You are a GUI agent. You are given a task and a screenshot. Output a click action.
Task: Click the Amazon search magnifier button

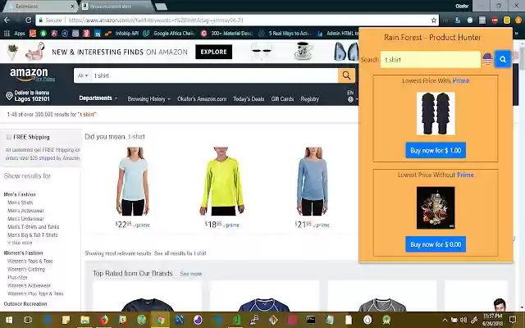tap(346, 75)
